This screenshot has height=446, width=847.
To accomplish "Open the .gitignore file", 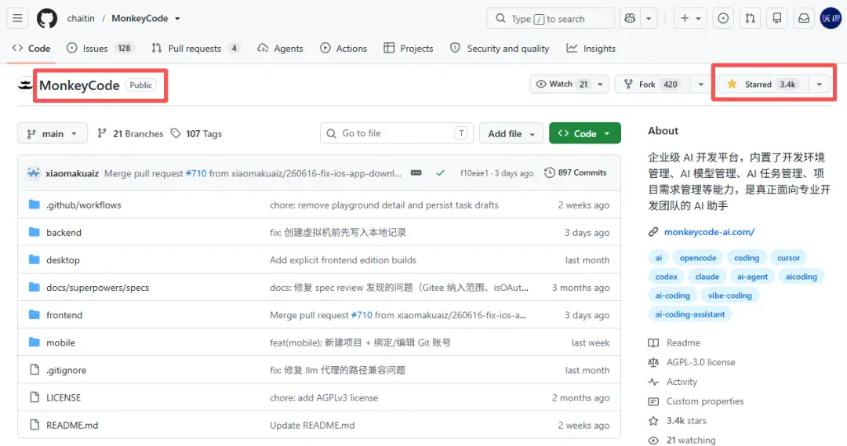I will (x=67, y=370).
